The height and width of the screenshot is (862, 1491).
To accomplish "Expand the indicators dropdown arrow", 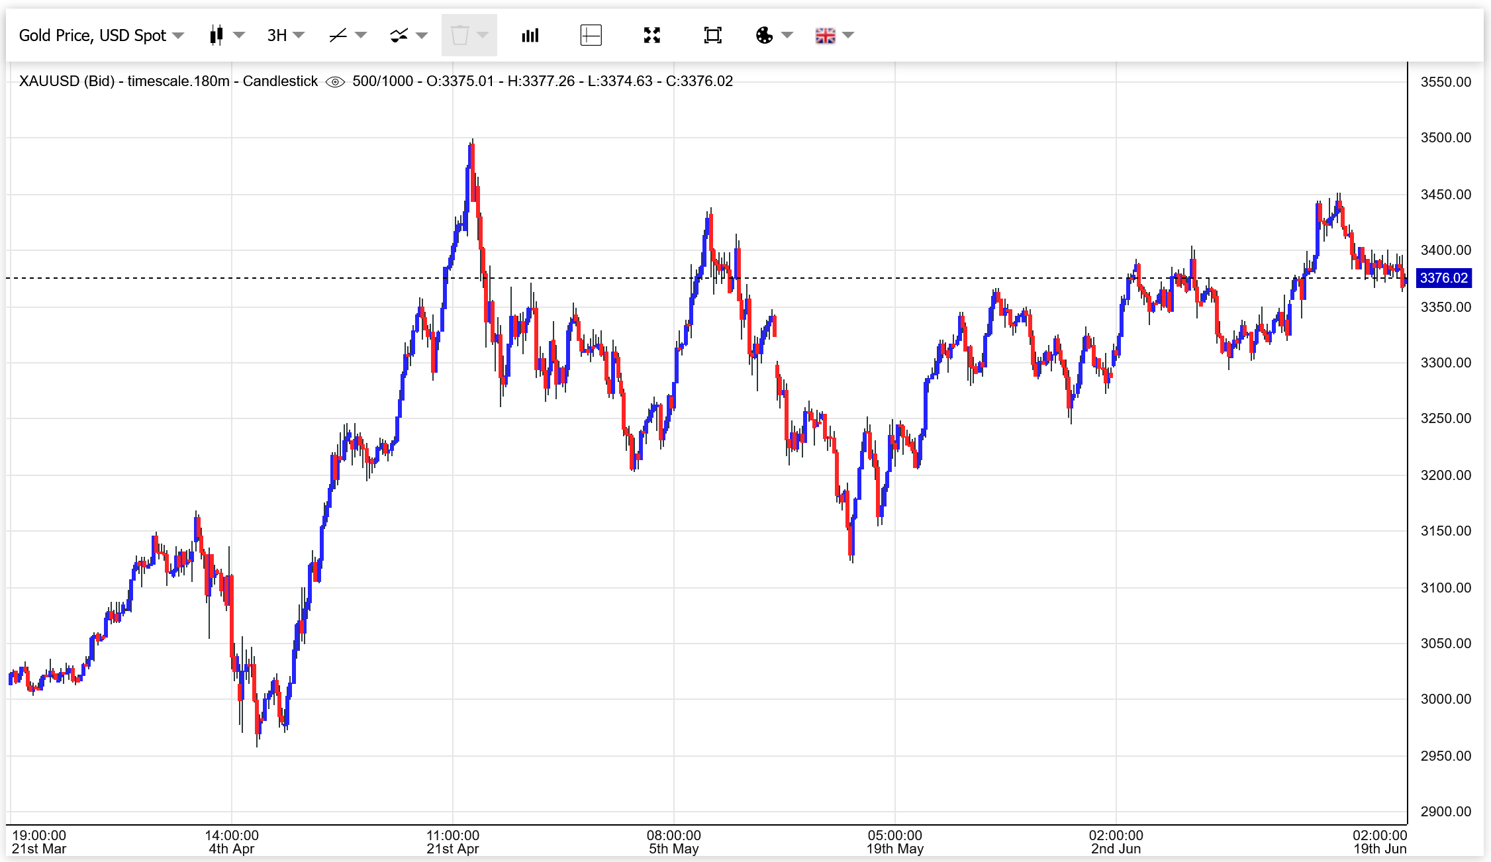I will [x=422, y=35].
